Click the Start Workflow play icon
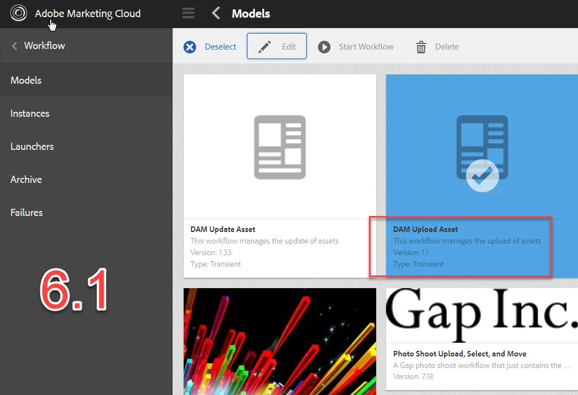This screenshot has height=395, width=578. click(324, 47)
